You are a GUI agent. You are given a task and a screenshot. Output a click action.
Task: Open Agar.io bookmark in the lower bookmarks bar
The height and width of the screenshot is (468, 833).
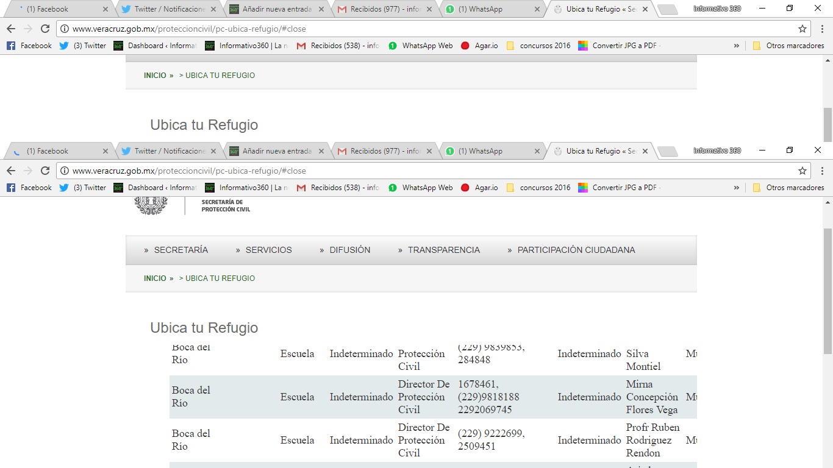click(x=479, y=188)
